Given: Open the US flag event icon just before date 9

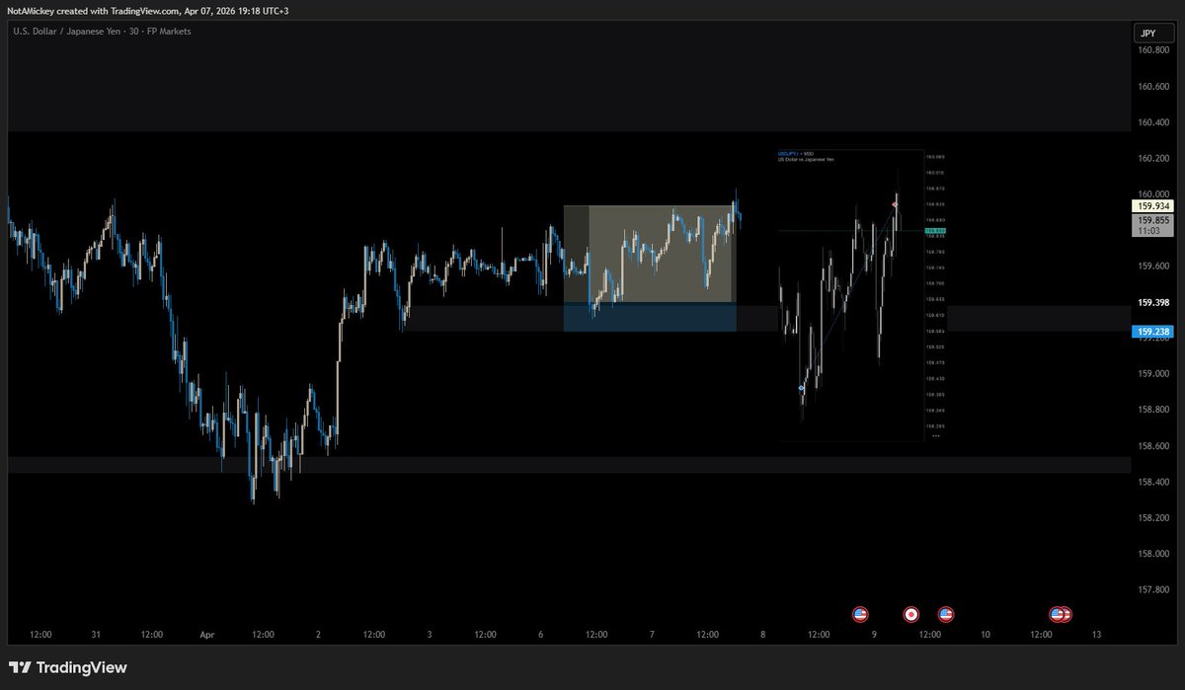Looking at the screenshot, I should (x=860, y=614).
